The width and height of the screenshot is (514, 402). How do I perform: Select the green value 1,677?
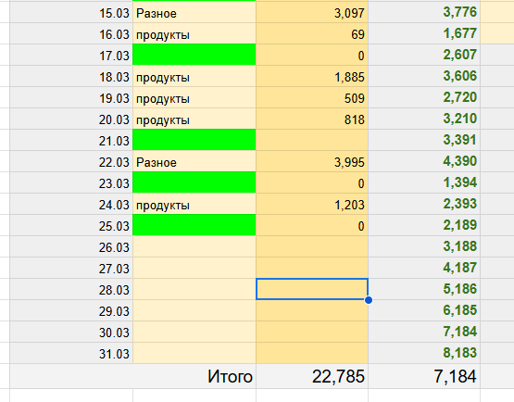coord(424,33)
